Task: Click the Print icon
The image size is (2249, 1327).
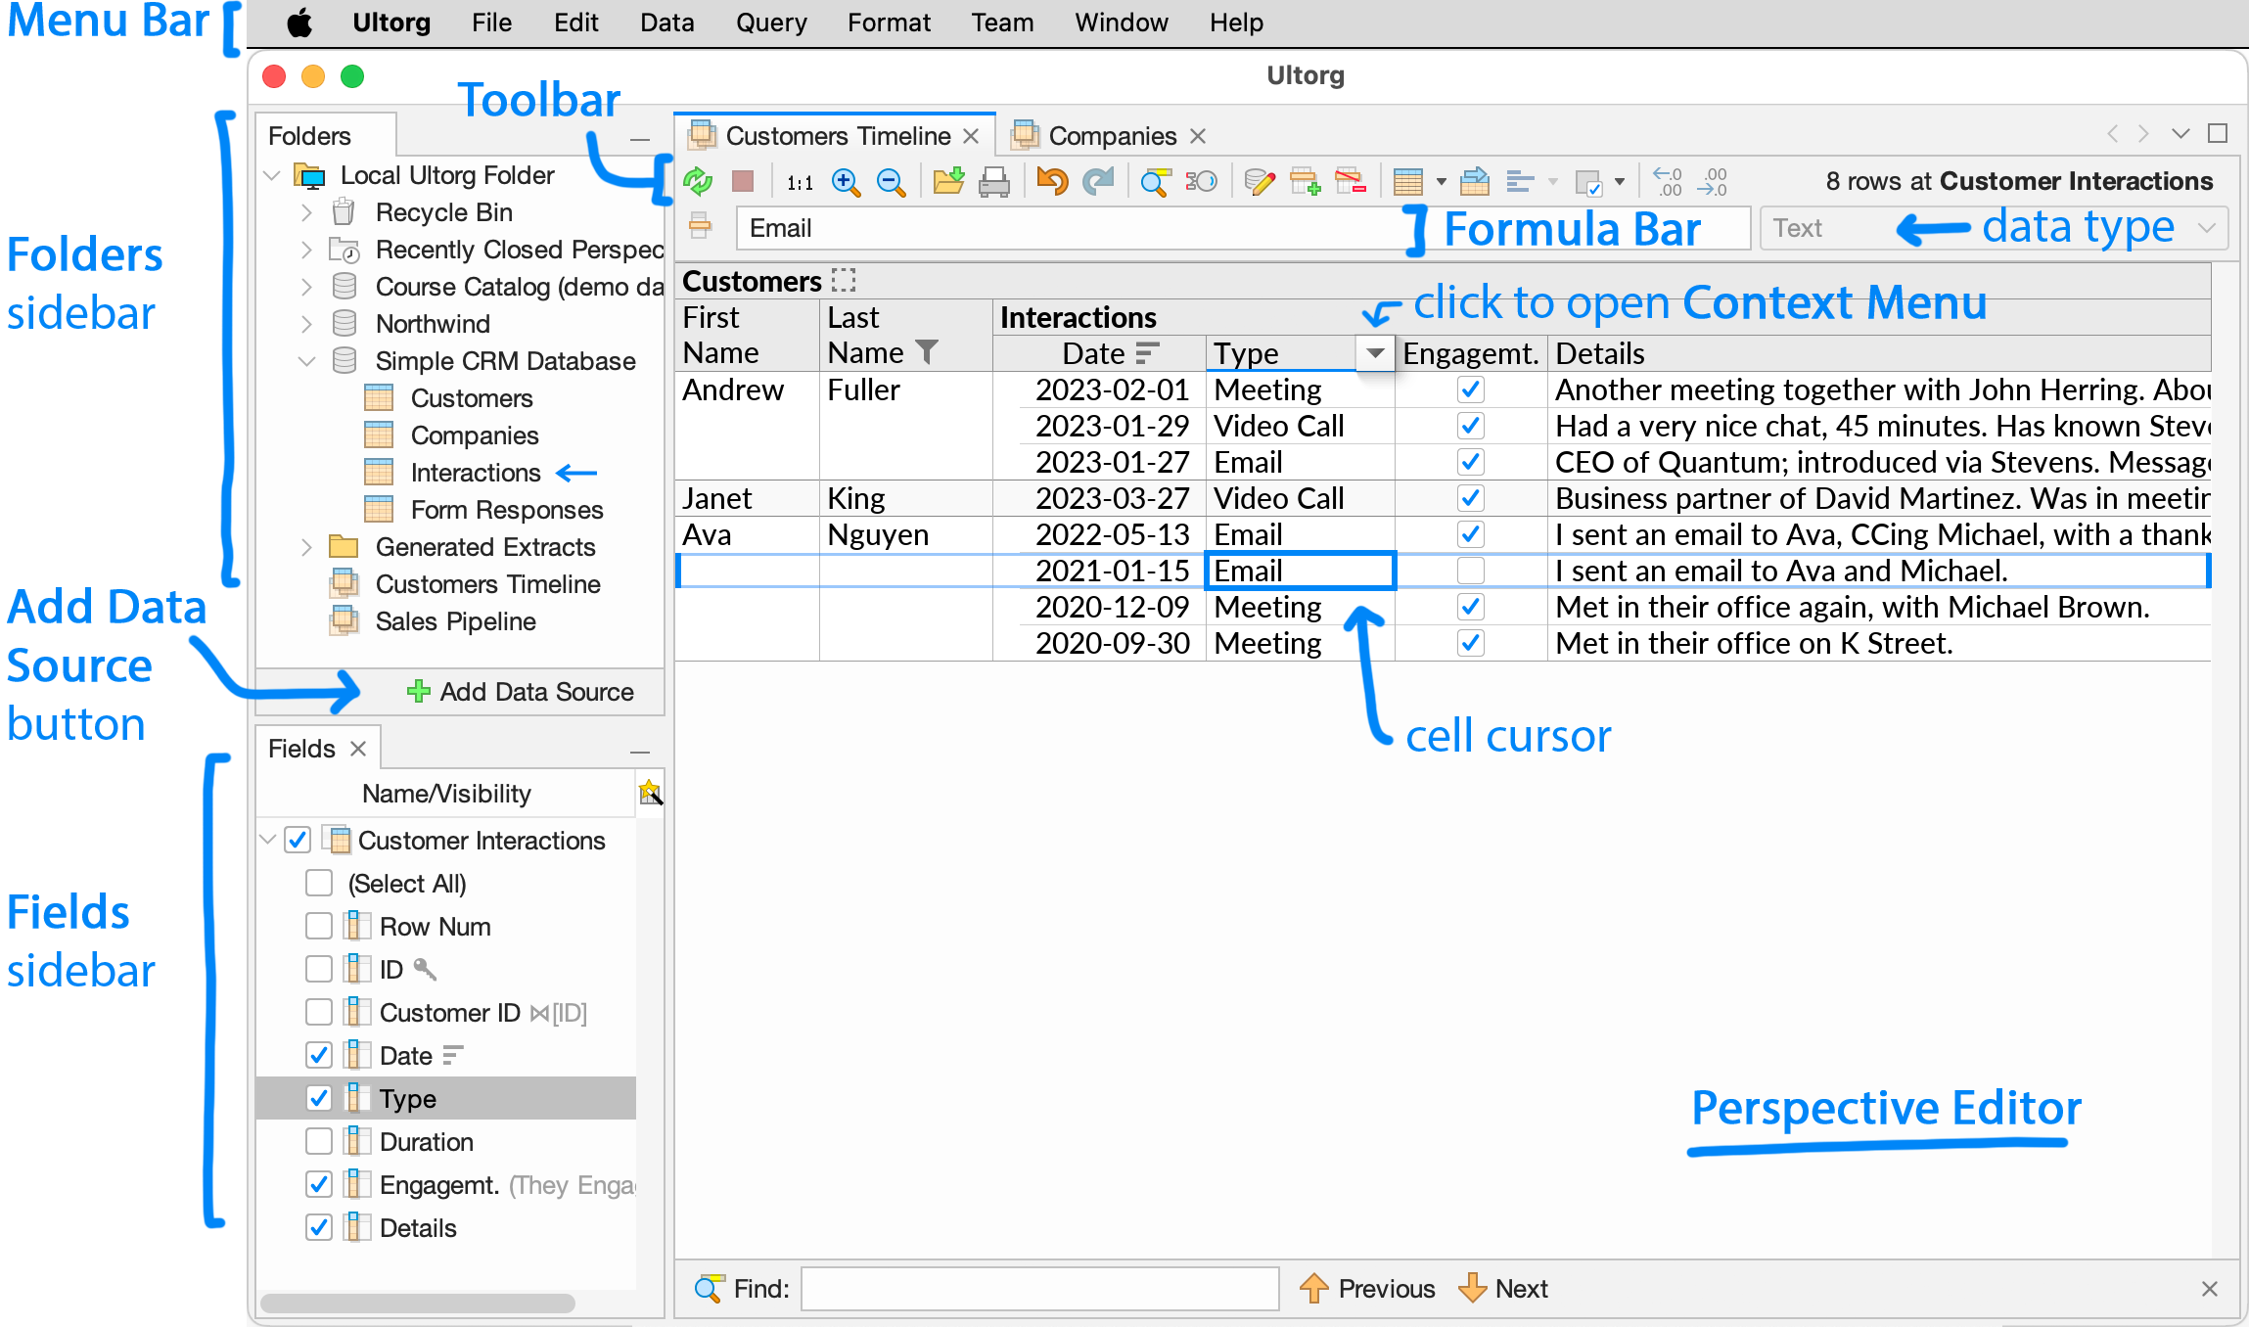Action: (x=995, y=181)
